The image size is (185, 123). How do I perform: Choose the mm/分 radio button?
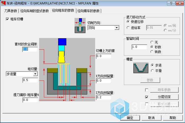tap(165, 30)
